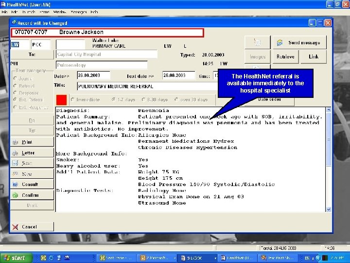
Task: Click the Save button
Action: point(32,163)
